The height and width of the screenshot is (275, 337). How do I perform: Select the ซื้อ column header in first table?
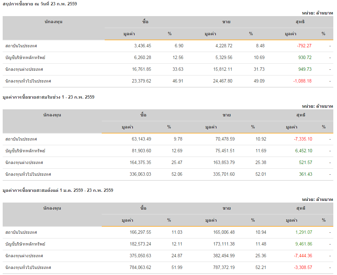click(x=145, y=22)
